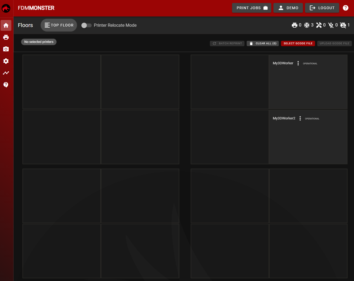Open the sidebar help question-mark icon
Screen dimensions: 354x281
[x=6, y=85]
